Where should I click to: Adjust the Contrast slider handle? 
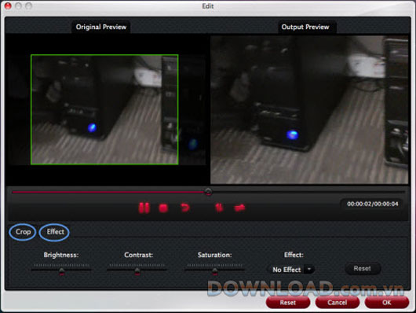click(137, 271)
